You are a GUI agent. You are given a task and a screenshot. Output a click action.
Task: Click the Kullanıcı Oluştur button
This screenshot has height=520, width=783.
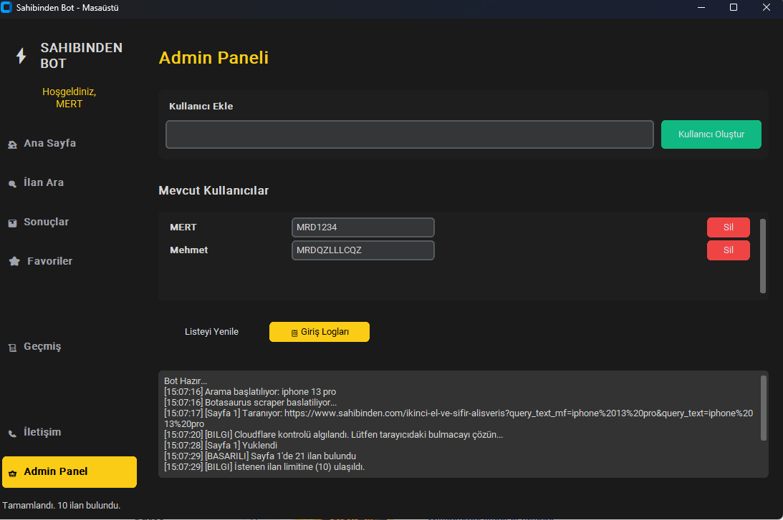[711, 134]
